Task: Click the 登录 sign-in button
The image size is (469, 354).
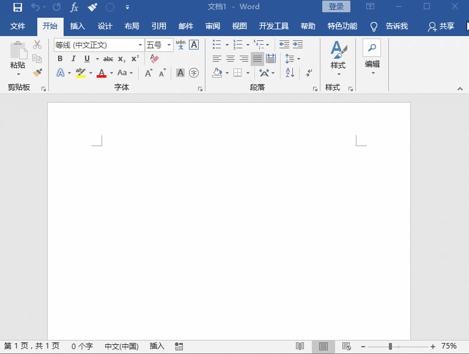Action: [x=336, y=7]
